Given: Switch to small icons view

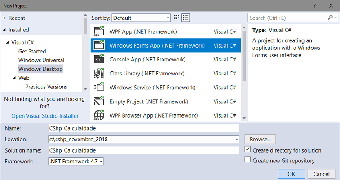Looking at the screenshot, I should tap(177, 18).
